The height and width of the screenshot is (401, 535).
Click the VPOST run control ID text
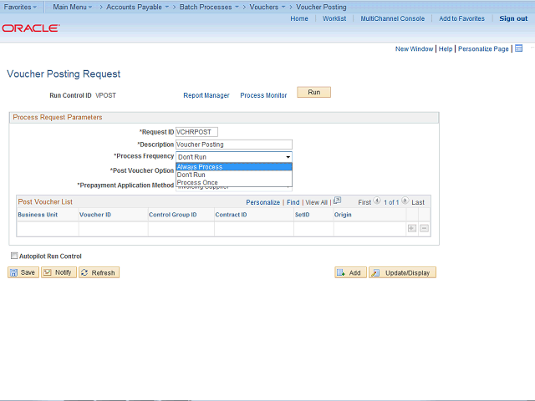[x=106, y=95]
